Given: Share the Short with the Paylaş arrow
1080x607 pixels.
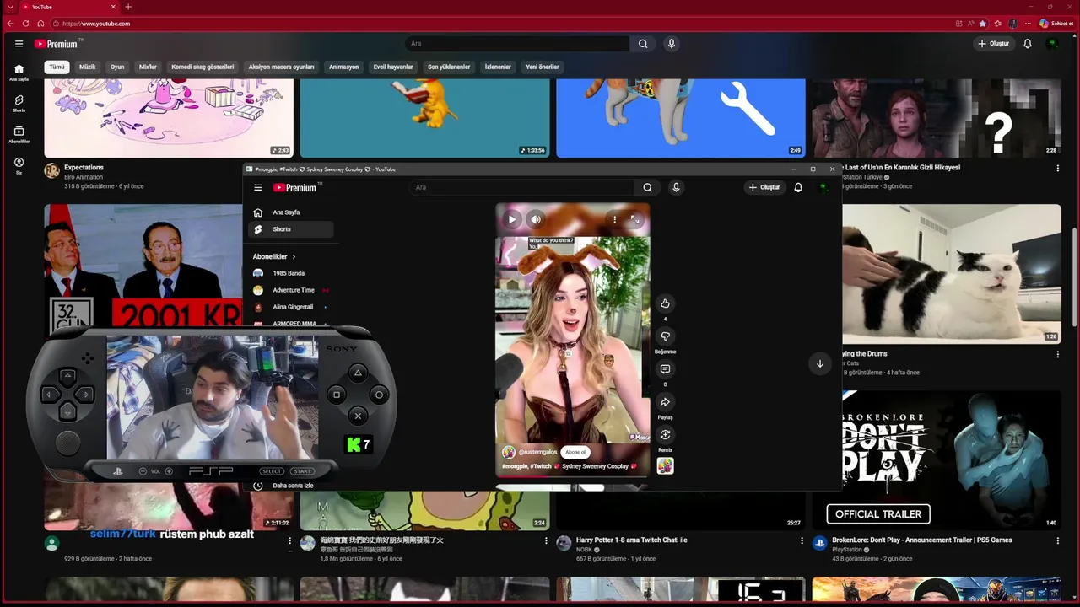Looking at the screenshot, I should [665, 402].
